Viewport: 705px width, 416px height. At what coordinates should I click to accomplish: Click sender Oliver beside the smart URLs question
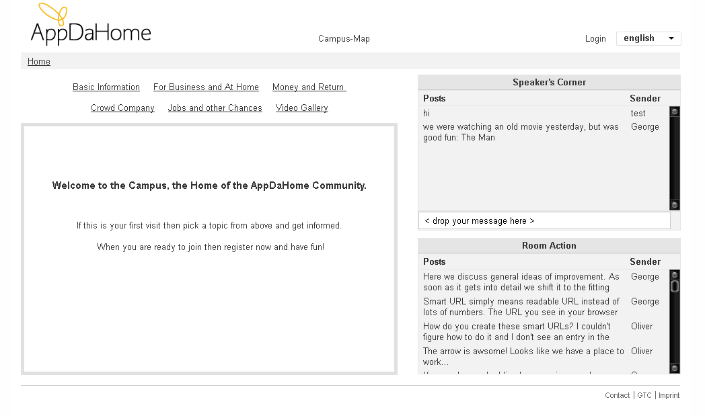pos(642,326)
